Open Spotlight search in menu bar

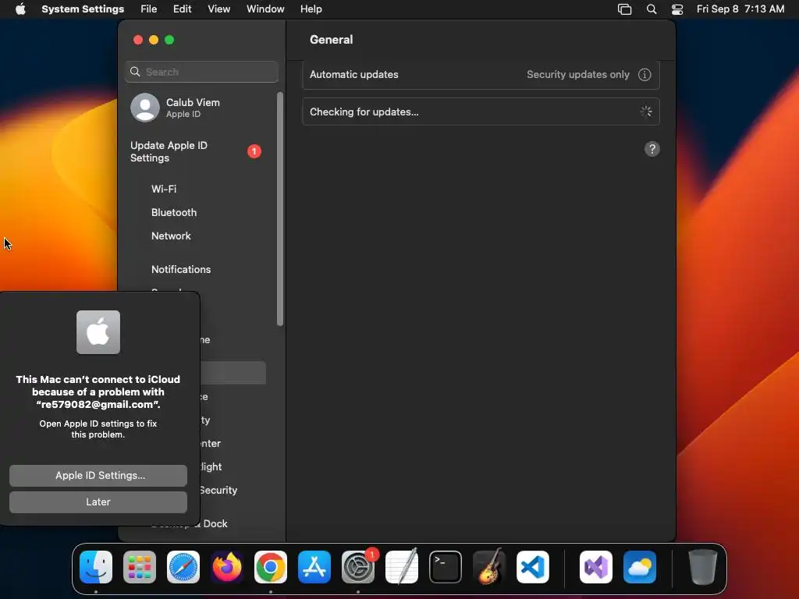(x=652, y=9)
